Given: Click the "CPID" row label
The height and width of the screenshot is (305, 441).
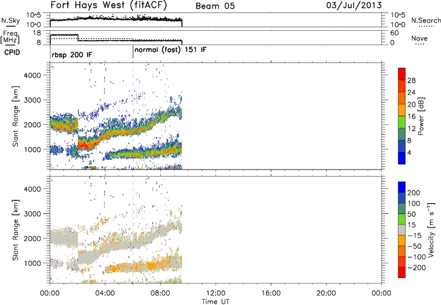Looking at the screenshot, I should coord(12,52).
